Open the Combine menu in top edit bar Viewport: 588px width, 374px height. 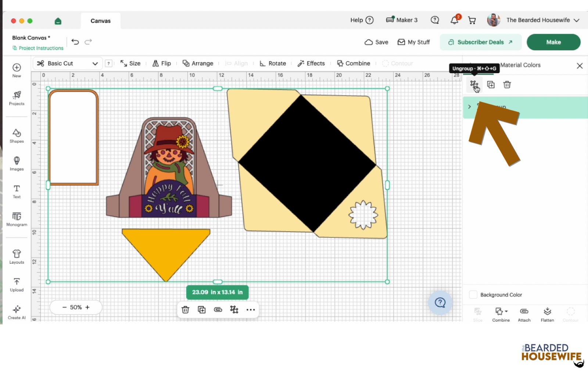(354, 63)
